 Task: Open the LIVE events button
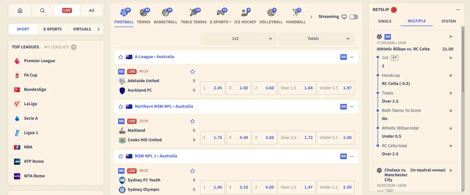pyautogui.click(x=67, y=10)
